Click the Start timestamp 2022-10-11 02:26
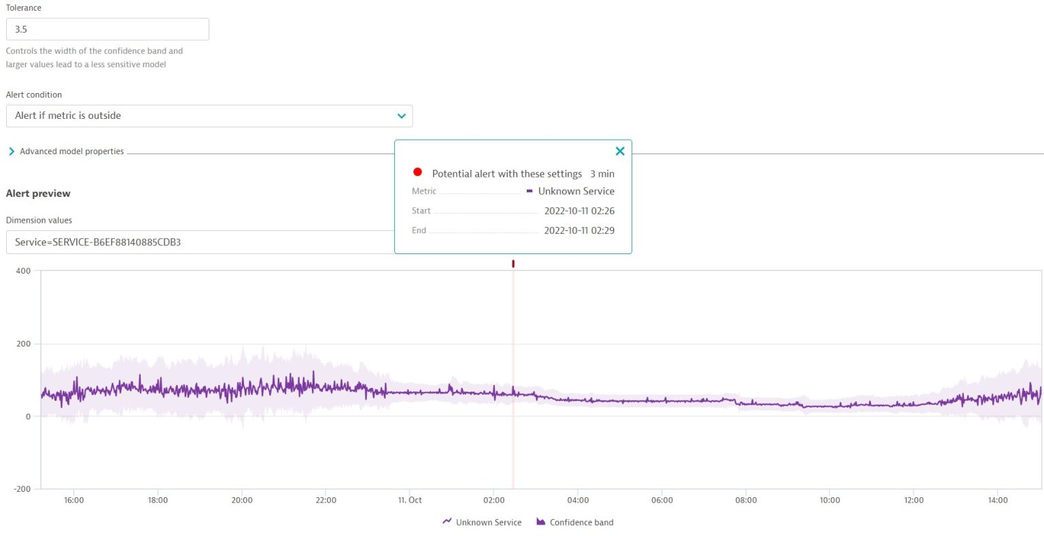The image size is (1044, 536). [579, 211]
